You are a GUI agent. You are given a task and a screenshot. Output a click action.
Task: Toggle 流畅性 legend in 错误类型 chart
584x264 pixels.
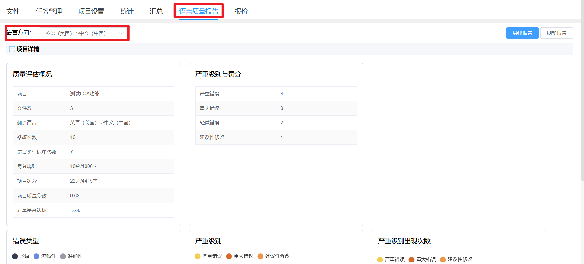pos(37,256)
